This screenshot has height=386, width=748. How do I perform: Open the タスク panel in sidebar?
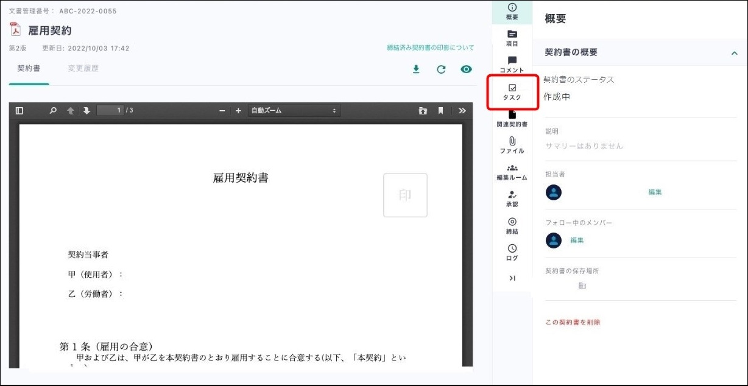(512, 93)
